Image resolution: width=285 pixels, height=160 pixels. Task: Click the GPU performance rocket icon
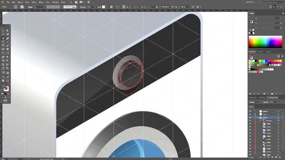[88, 2]
